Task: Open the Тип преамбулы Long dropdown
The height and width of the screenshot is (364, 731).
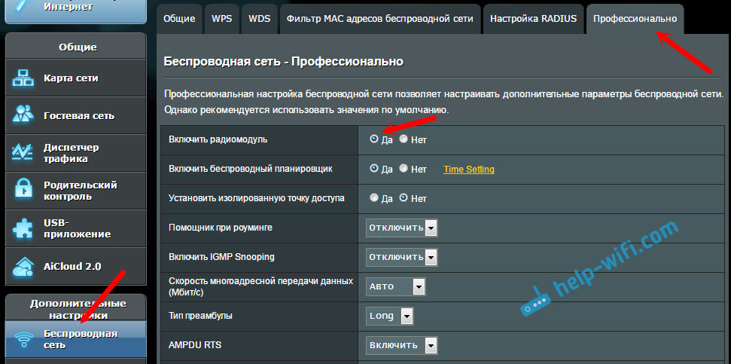Action: pos(390,316)
